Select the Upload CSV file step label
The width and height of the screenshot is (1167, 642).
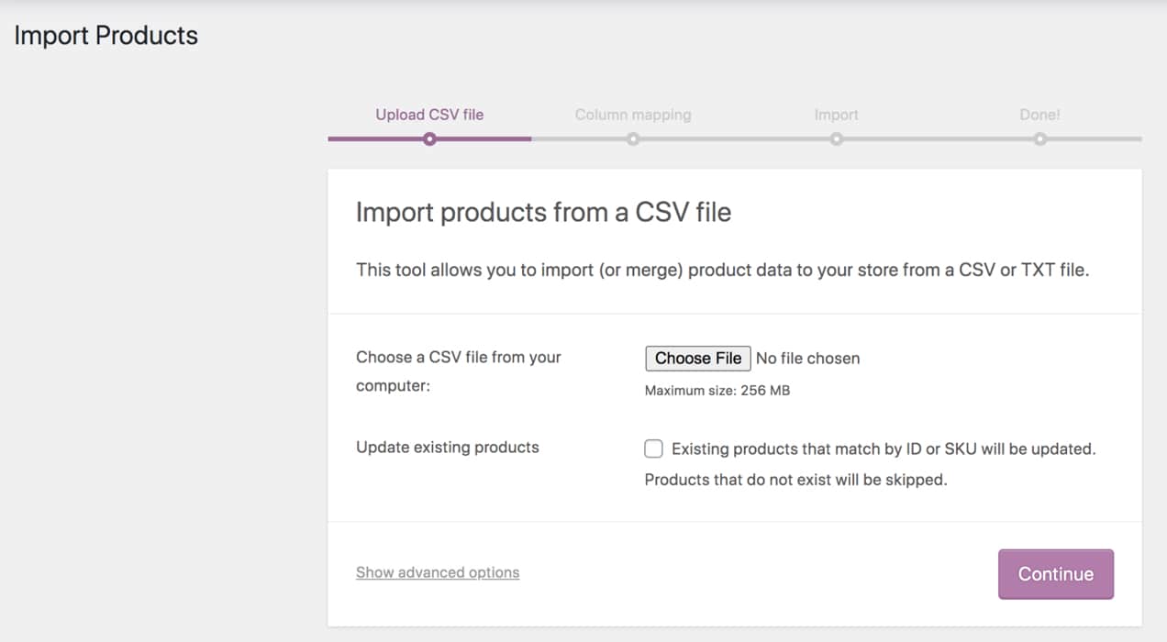(428, 115)
